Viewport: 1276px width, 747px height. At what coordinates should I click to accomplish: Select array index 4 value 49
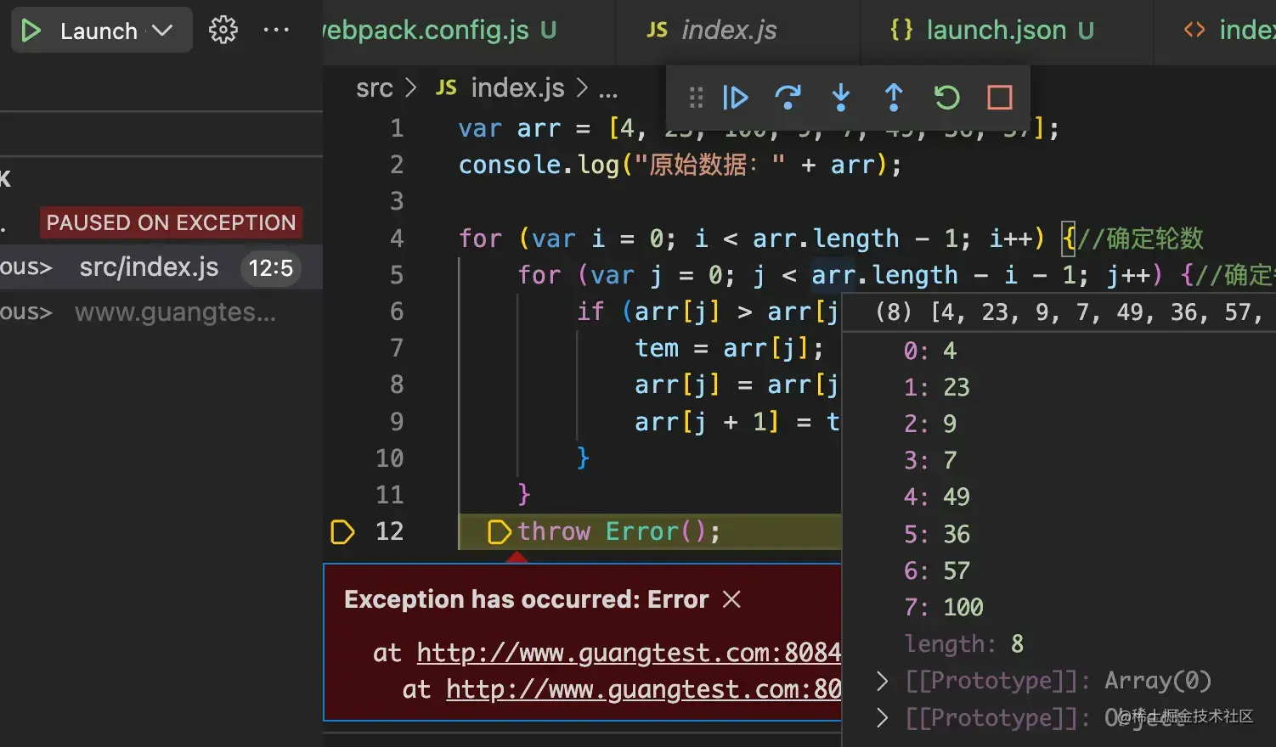pyautogui.click(x=936, y=497)
